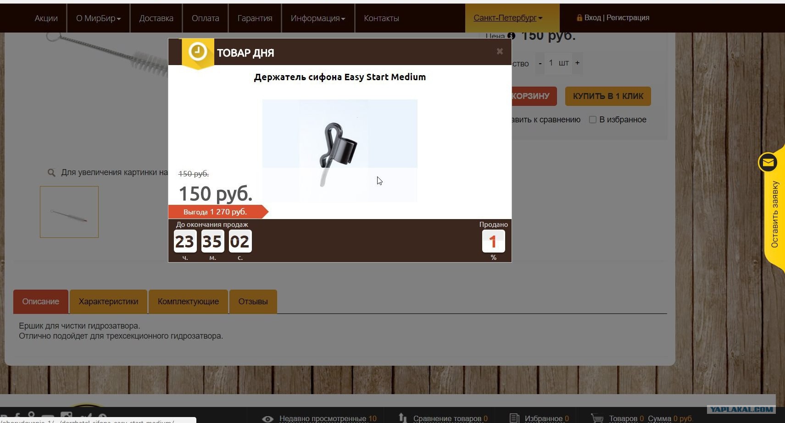
Task: Click the struck-through old price 150 руб.
Action: click(x=194, y=174)
